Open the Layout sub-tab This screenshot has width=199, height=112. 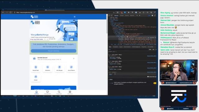click(x=121, y=47)
